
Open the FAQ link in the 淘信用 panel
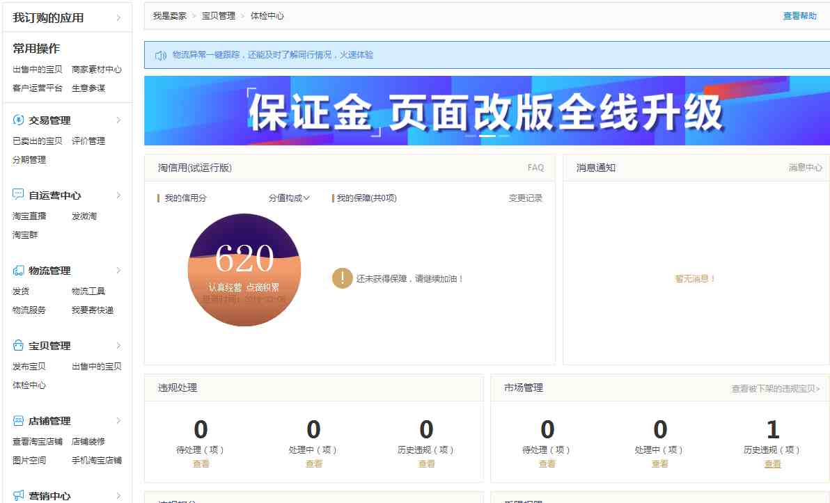pyautogui.click(x=535, y=167)
